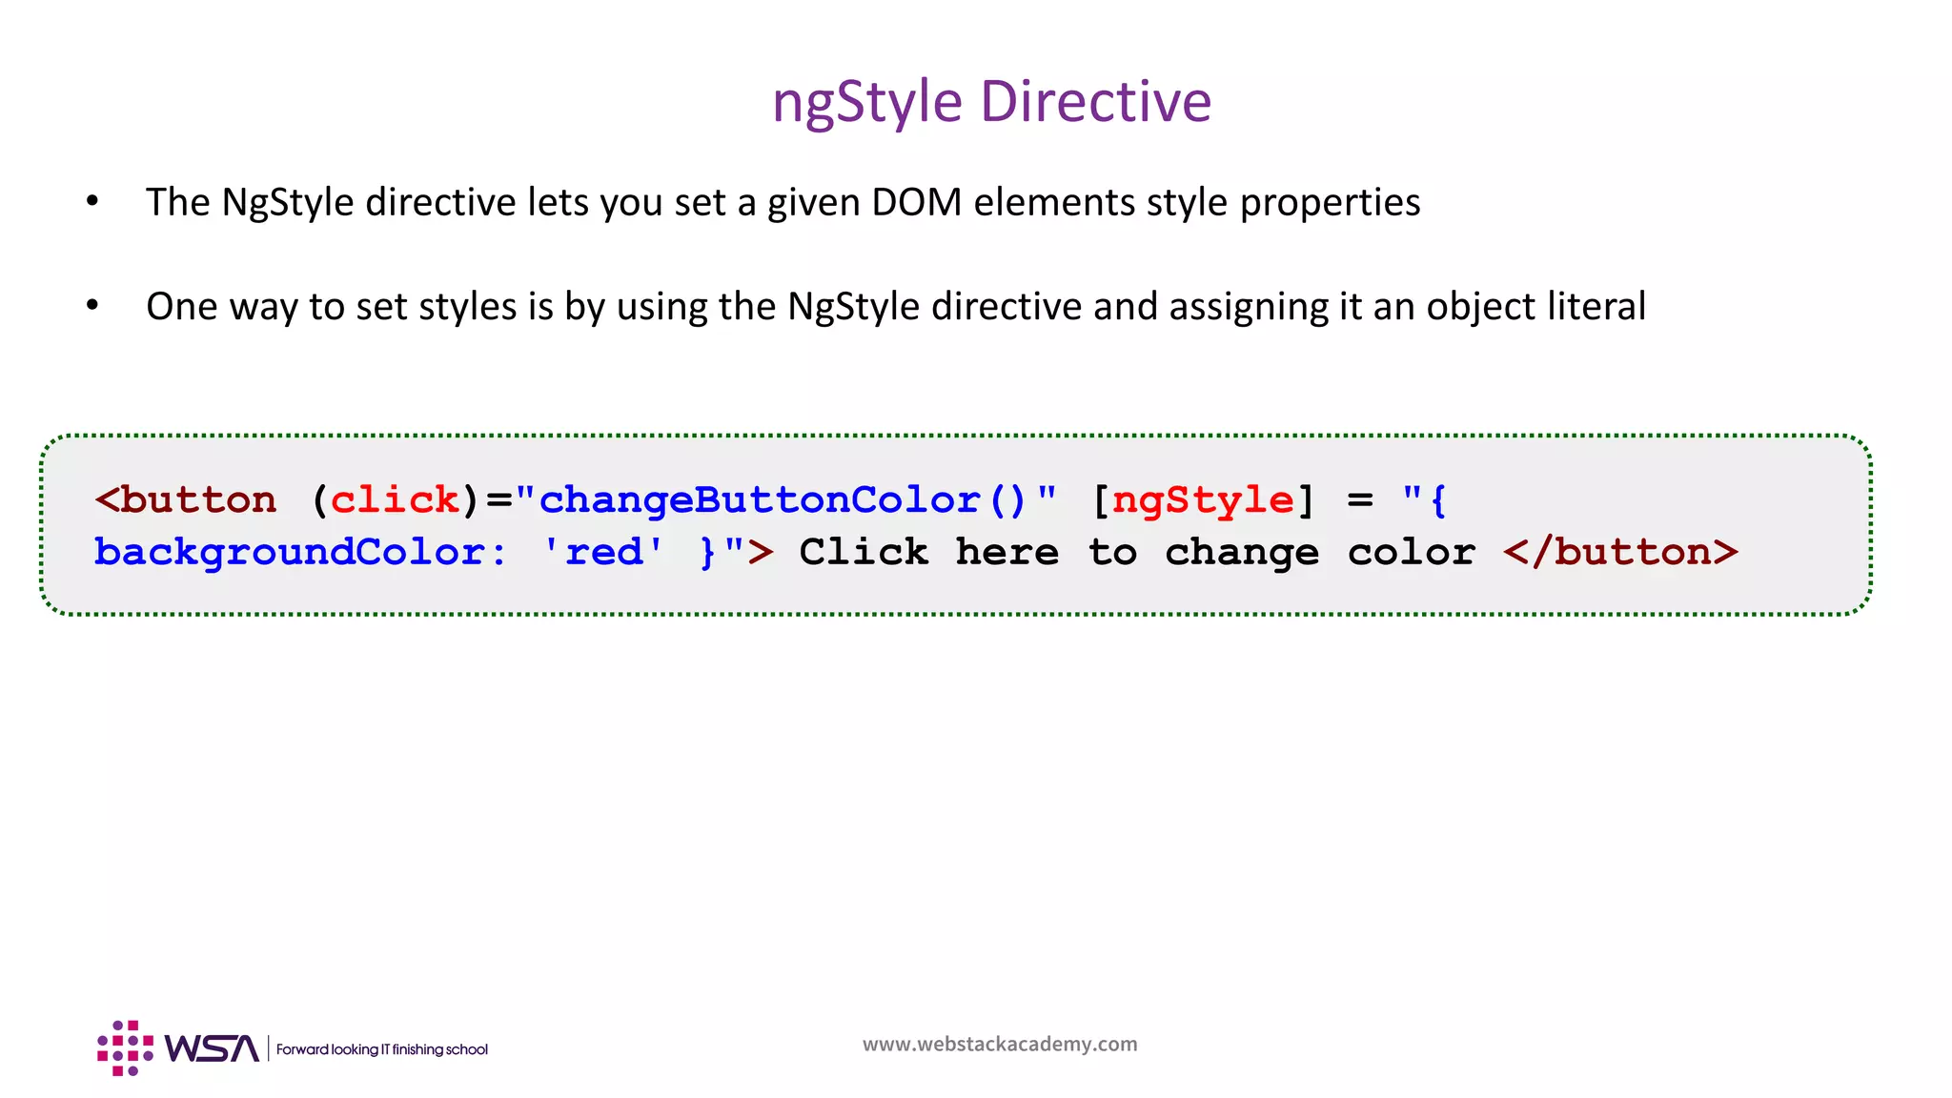Screen dimensions: 1952x1098
Task: Click the first bullet point marker
Action: [92, 202]
